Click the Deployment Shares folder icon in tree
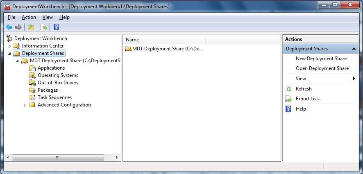This screenshot has width=363, height=174. tap(17, 53)
